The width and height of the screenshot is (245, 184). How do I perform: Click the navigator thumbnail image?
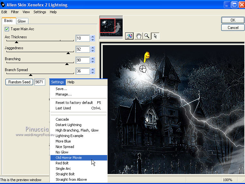pyautogui.click(x=111, y=27)
